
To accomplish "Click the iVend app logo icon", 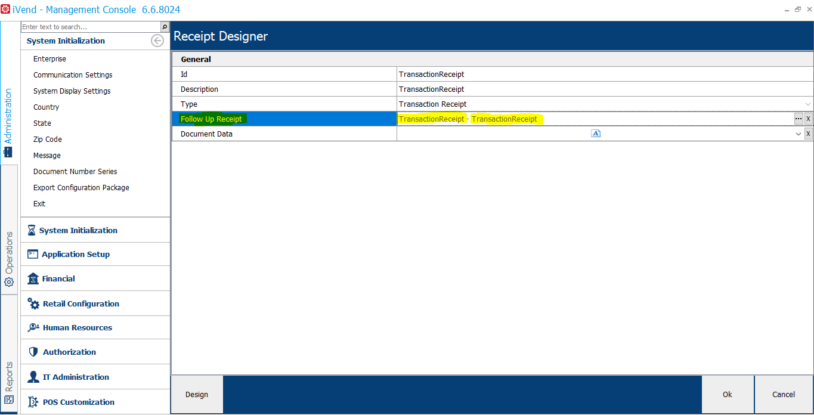I will [5, 10].
